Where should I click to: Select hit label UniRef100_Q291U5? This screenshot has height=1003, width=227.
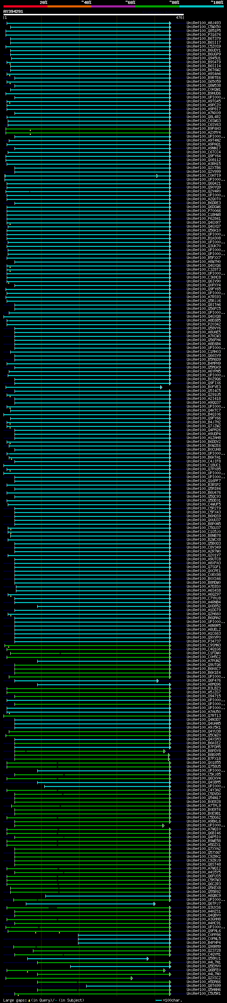coord(204,395)
